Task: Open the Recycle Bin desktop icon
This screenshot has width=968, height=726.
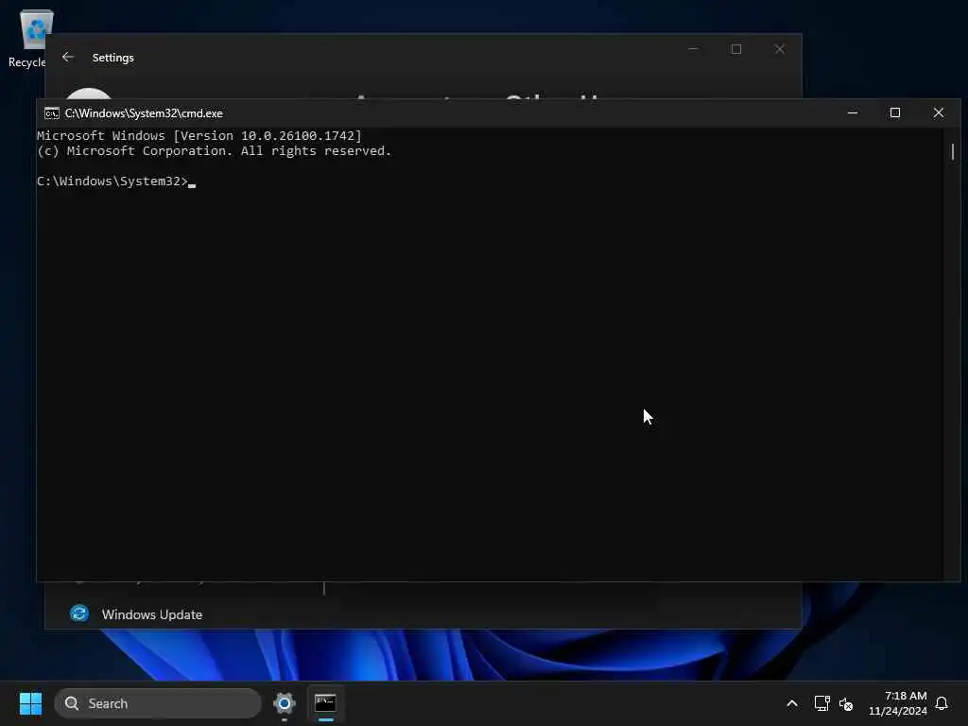Action: tap(31, 38)
